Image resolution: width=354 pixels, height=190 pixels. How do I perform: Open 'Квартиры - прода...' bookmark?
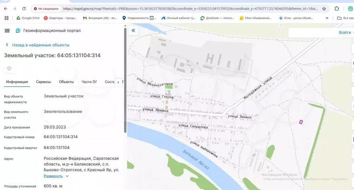coord(60,18)
